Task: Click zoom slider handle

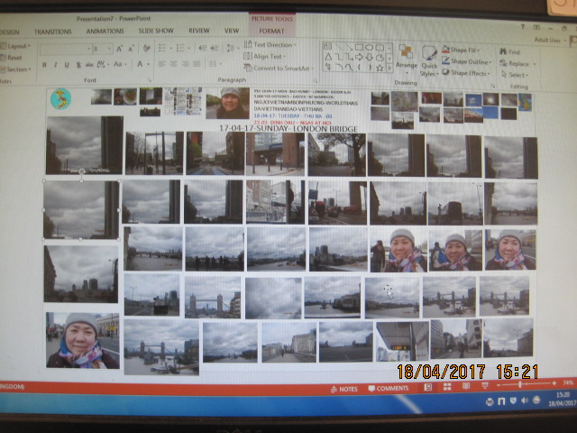Action: point(520,384)
